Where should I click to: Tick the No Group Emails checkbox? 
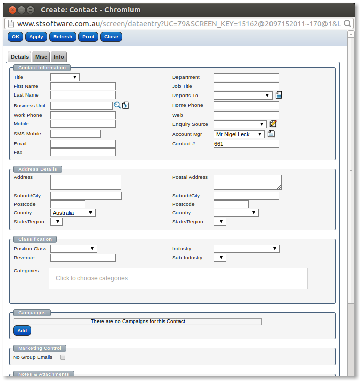[63, 357]
